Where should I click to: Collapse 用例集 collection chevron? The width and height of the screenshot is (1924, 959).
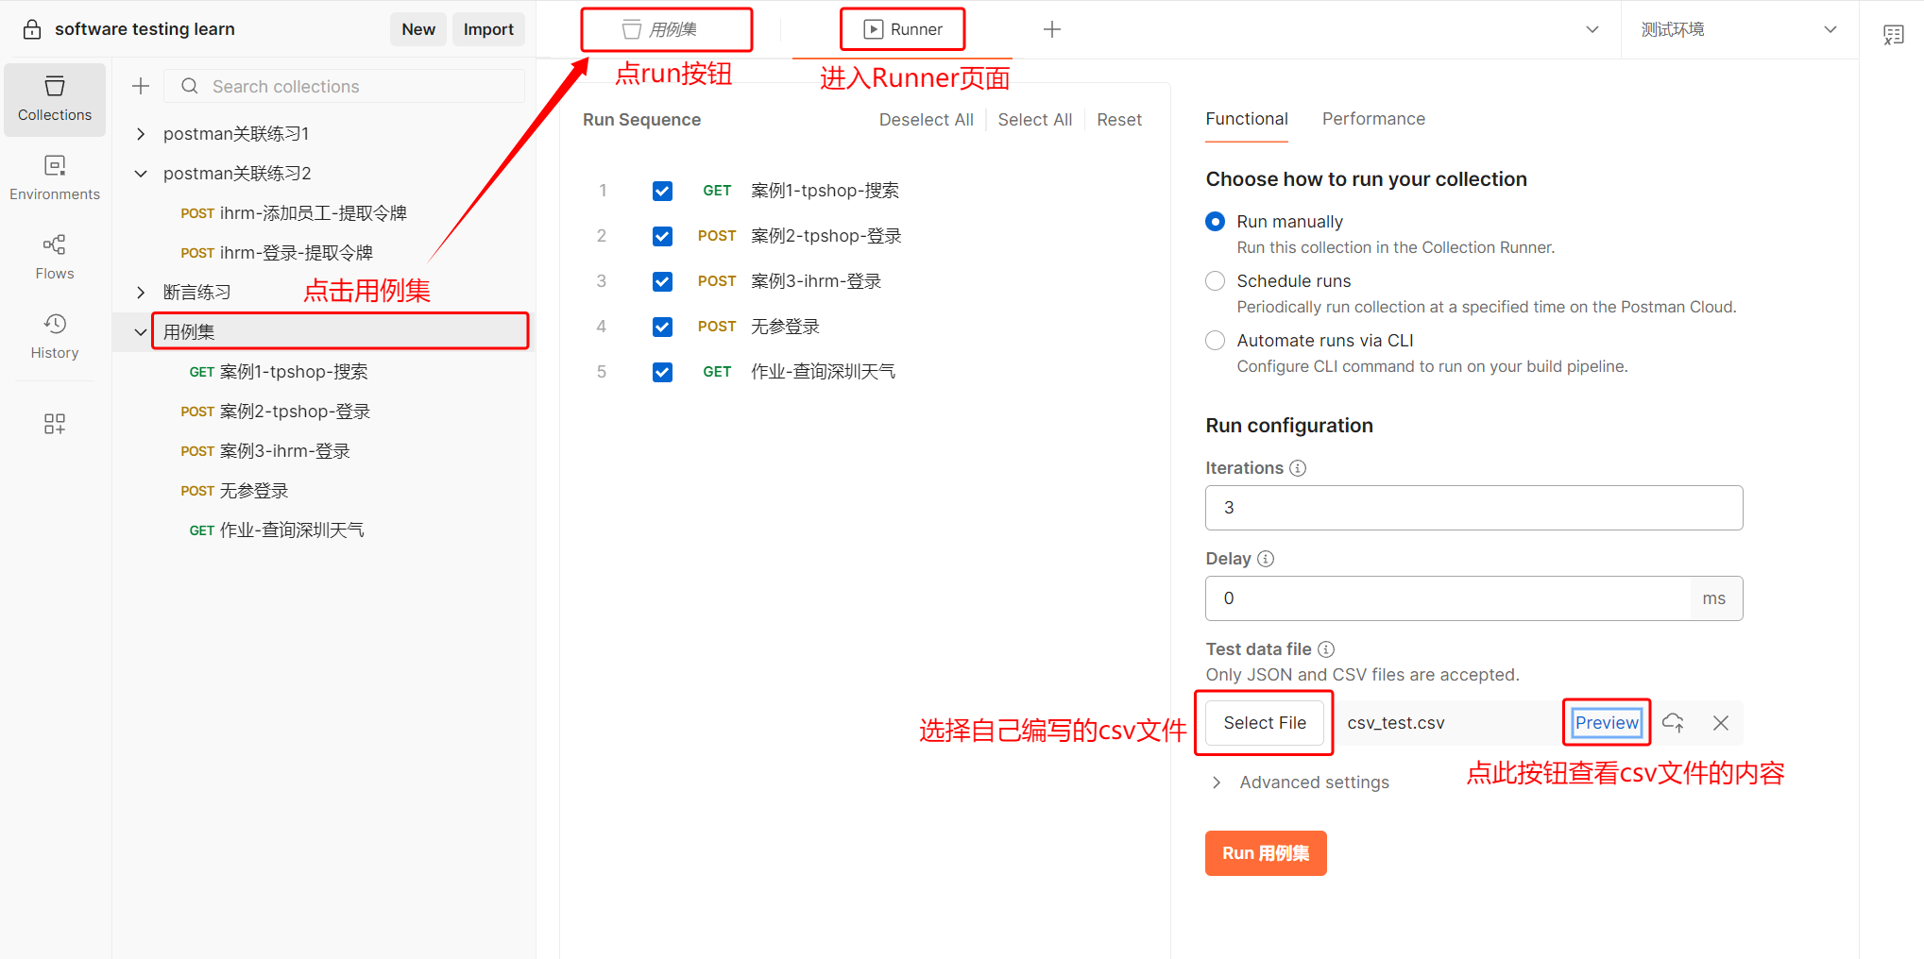click(x=141, y=332)
